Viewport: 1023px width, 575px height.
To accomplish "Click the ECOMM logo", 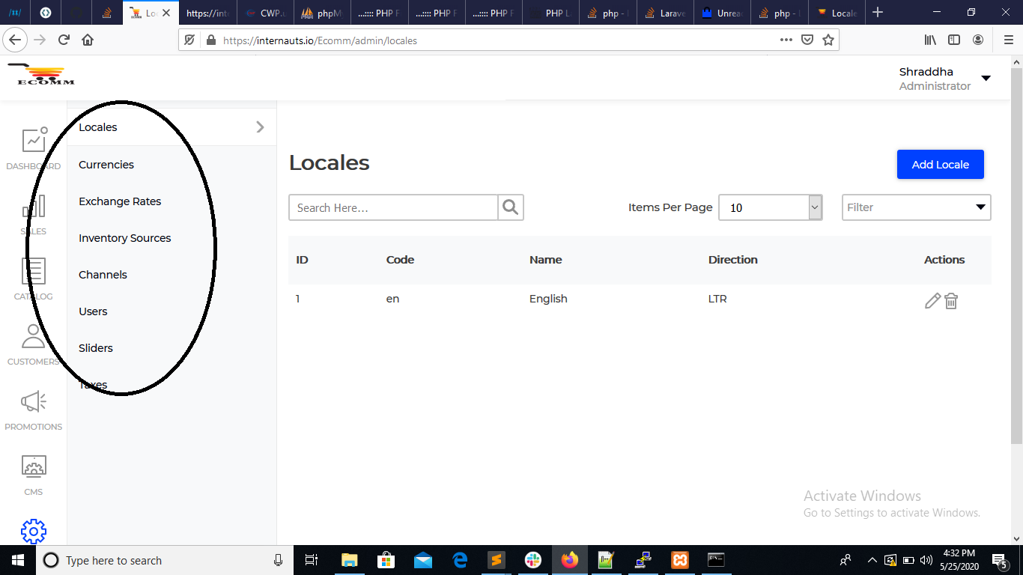I will pos(41,74).
